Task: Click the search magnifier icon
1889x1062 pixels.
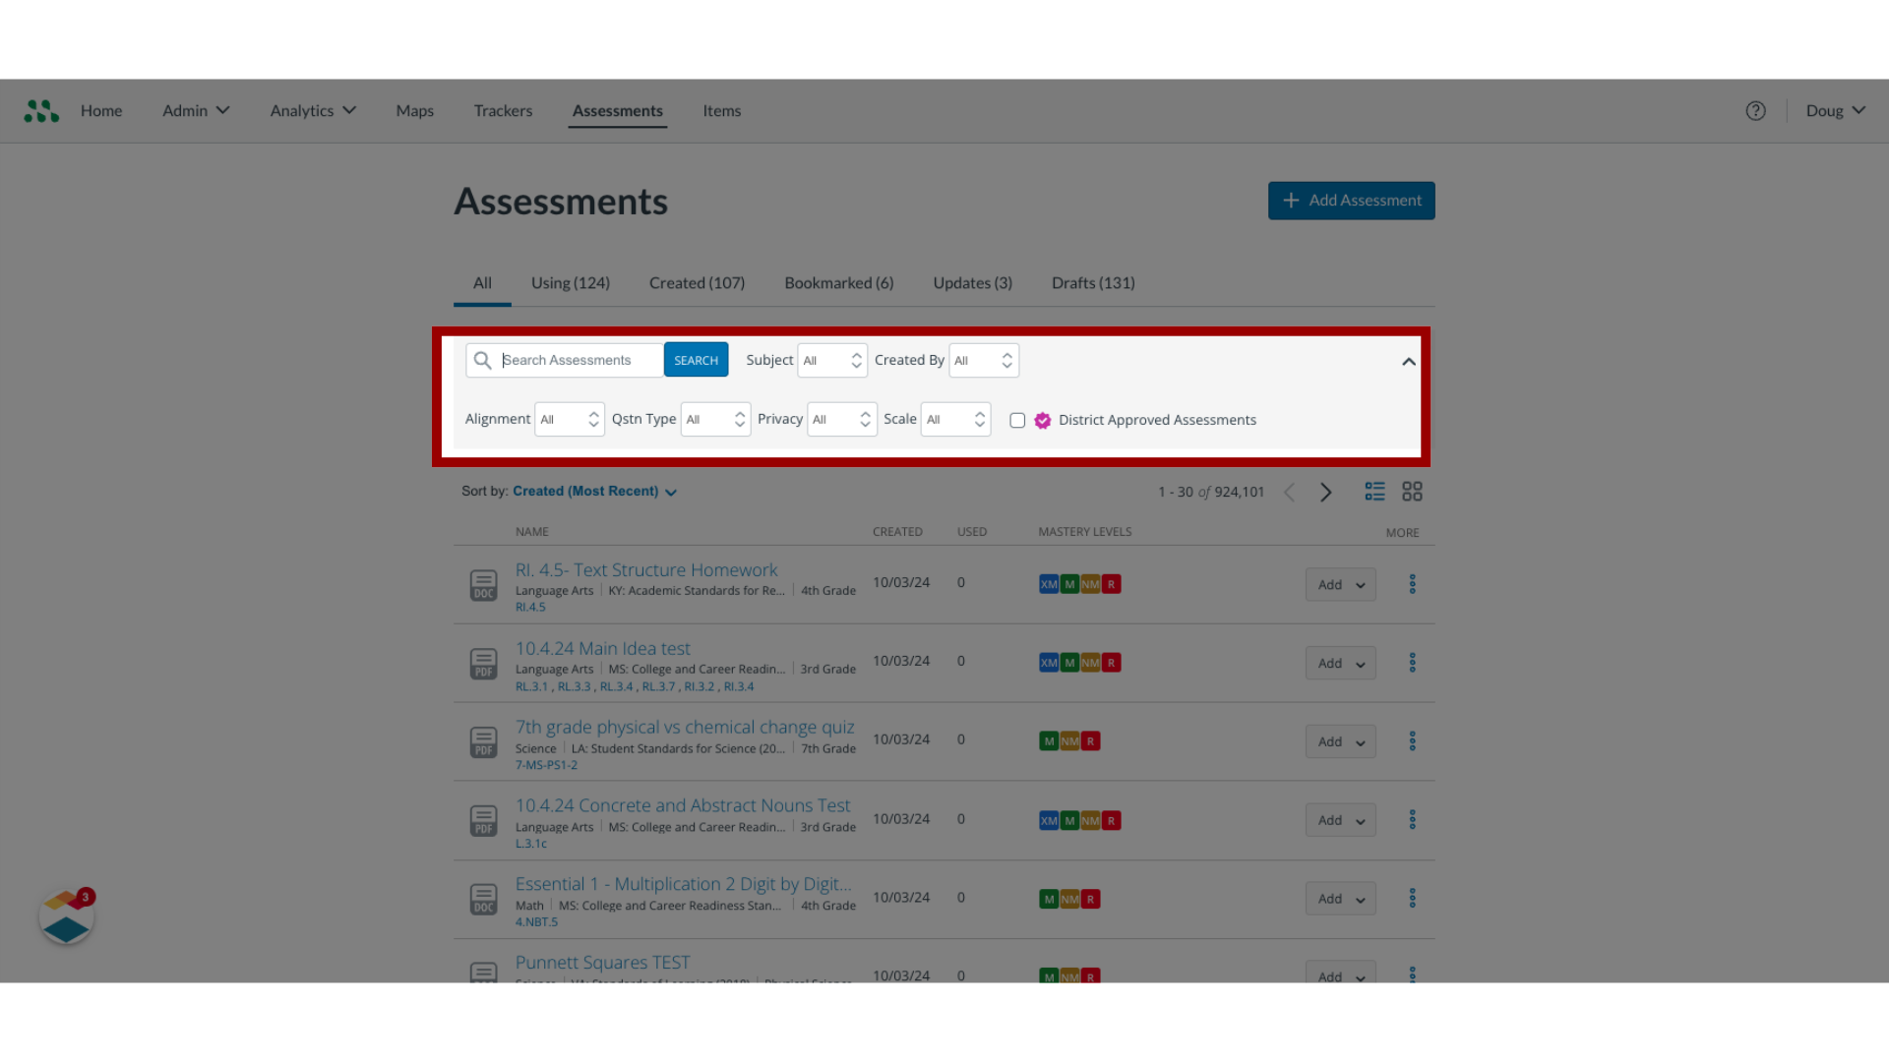Action: [483, 359]
